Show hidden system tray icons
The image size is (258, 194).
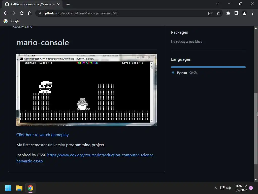(x=215, y=188)
